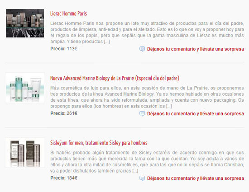Select the text Precio: 261€
The width and height of the screenshot is (249, 192).
coord(64,113)
